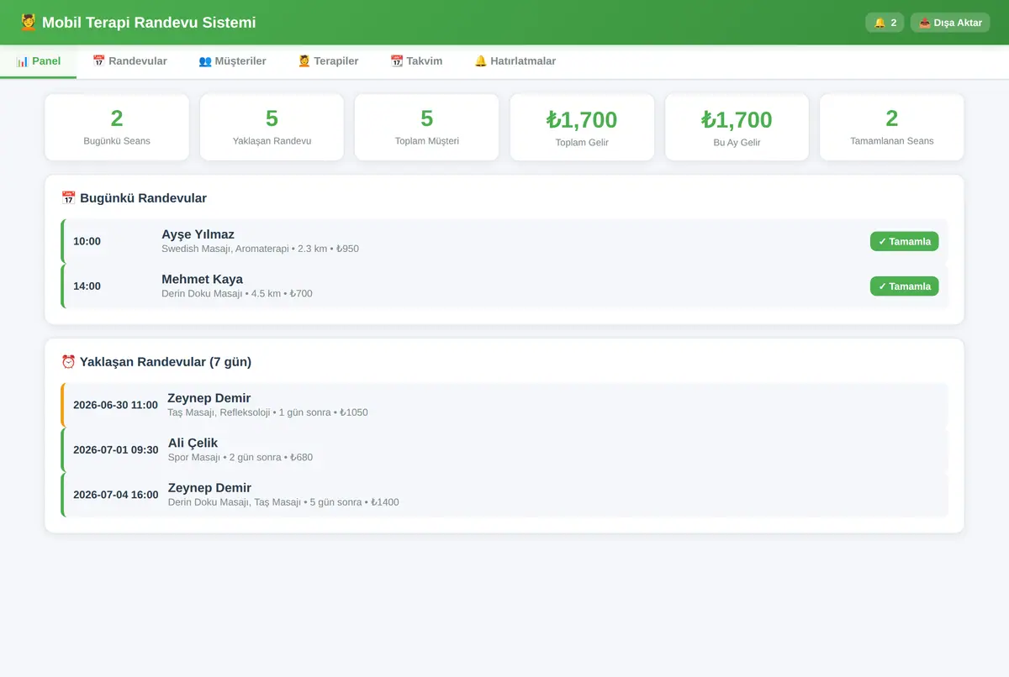
Task: Open the Randevular tab
Action: point(129,61)
